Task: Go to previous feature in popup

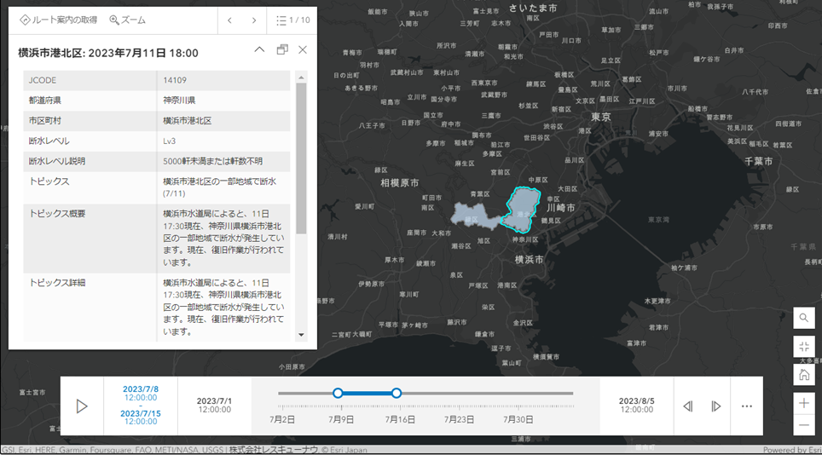Action: 229,20
